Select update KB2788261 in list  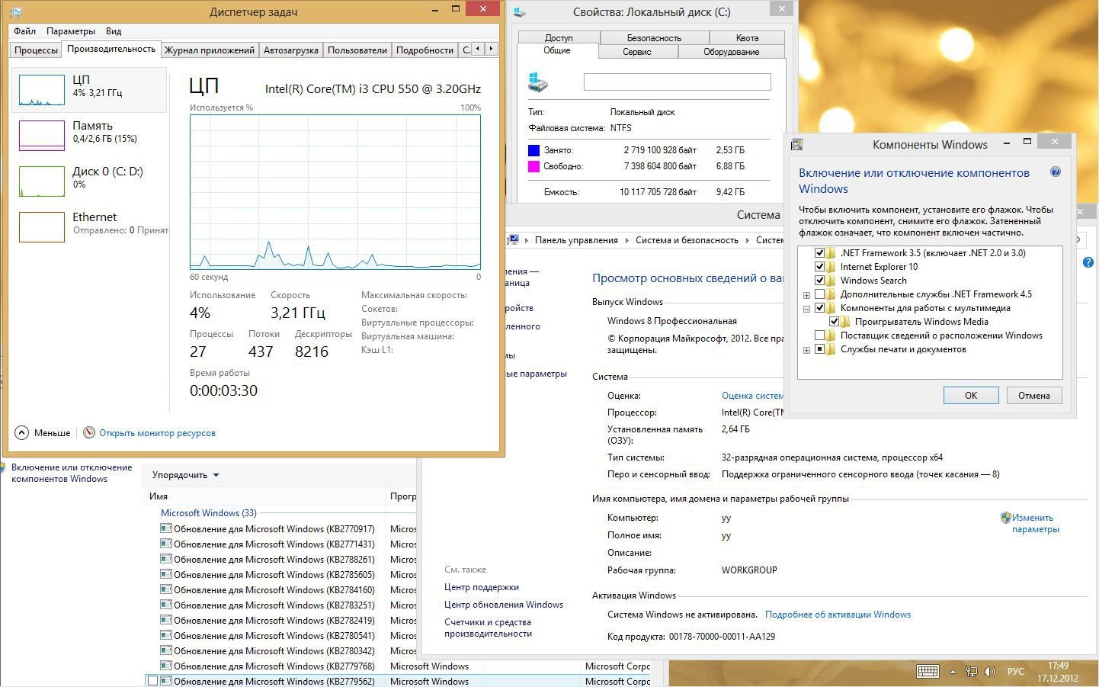(274, 560)
